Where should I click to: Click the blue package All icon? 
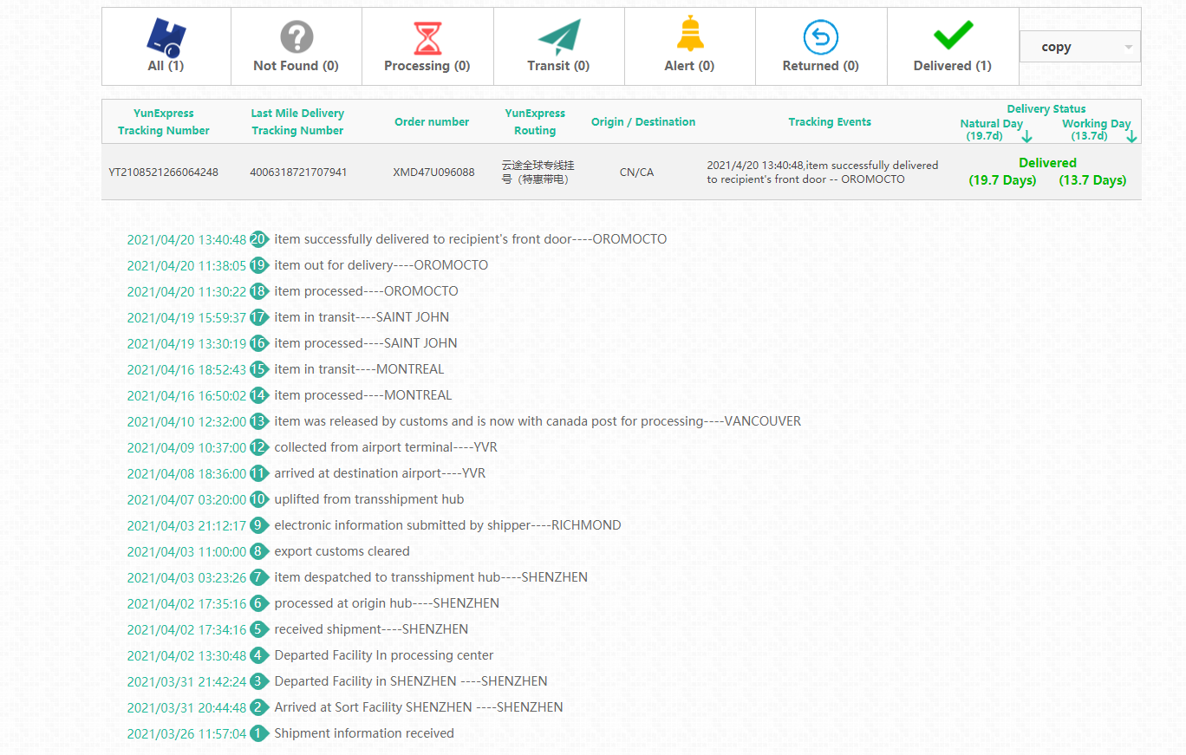click(x=166, y=37)
